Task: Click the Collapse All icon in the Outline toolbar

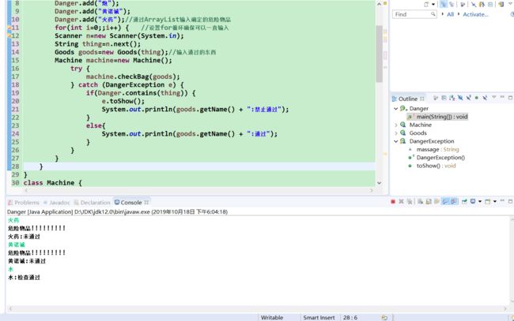Action: click(x=444, y=98)
